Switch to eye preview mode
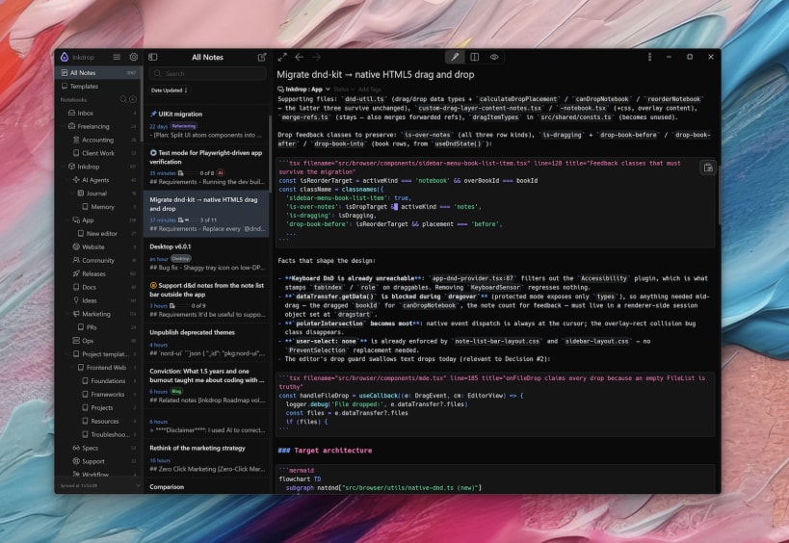 494,58
